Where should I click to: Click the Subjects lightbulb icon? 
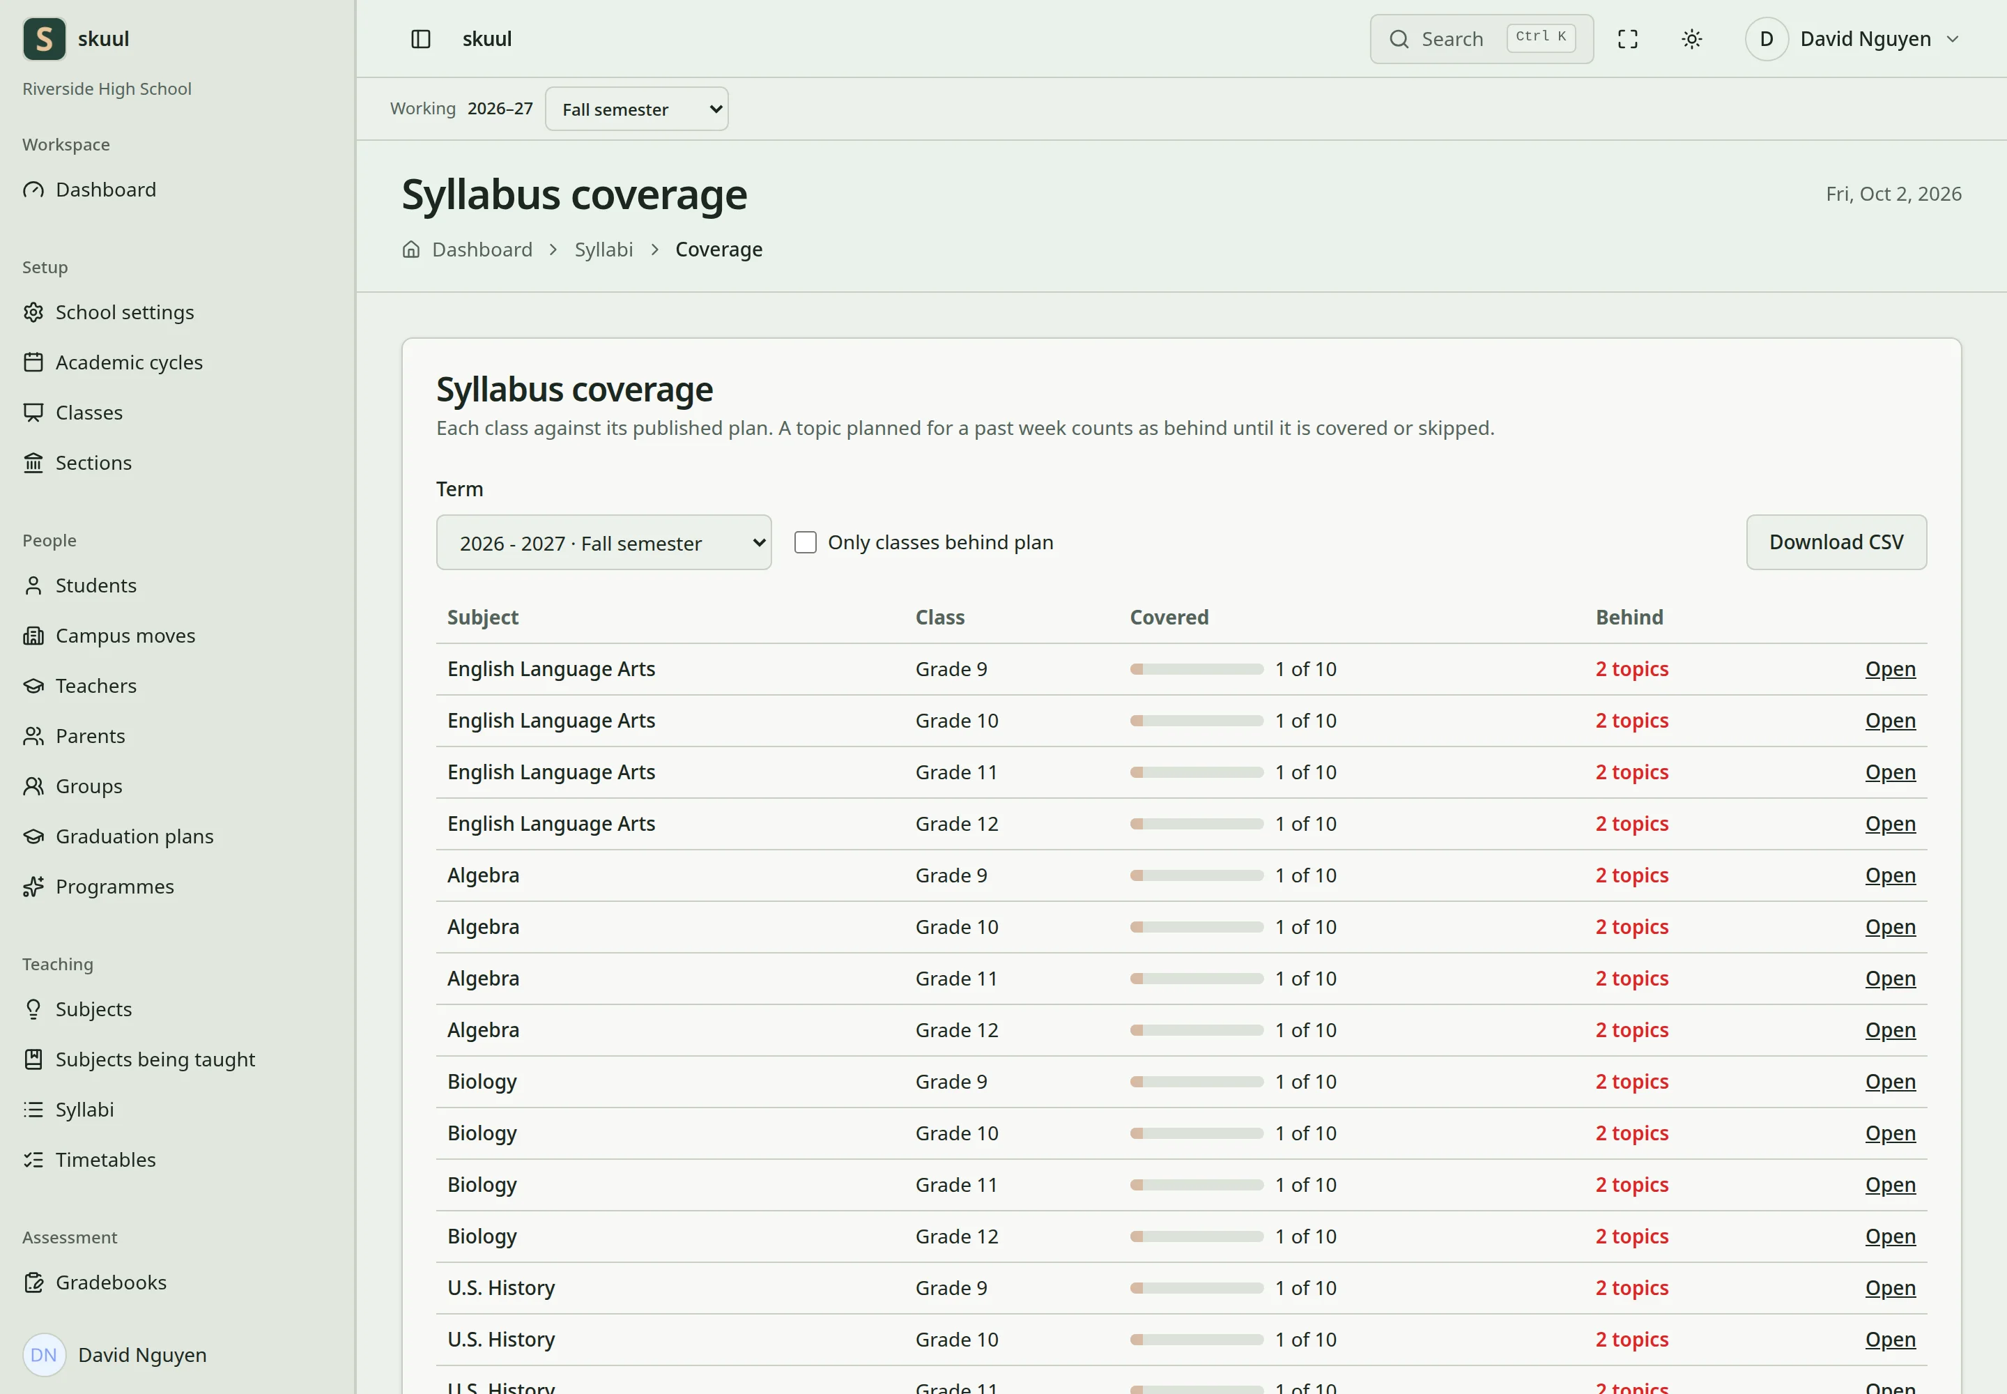tap(33, 1009)
